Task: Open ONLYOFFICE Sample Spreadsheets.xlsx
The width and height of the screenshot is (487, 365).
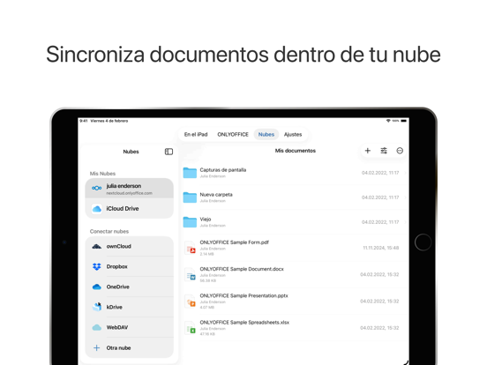Action: pyautogui.click(x=244, y=322)
